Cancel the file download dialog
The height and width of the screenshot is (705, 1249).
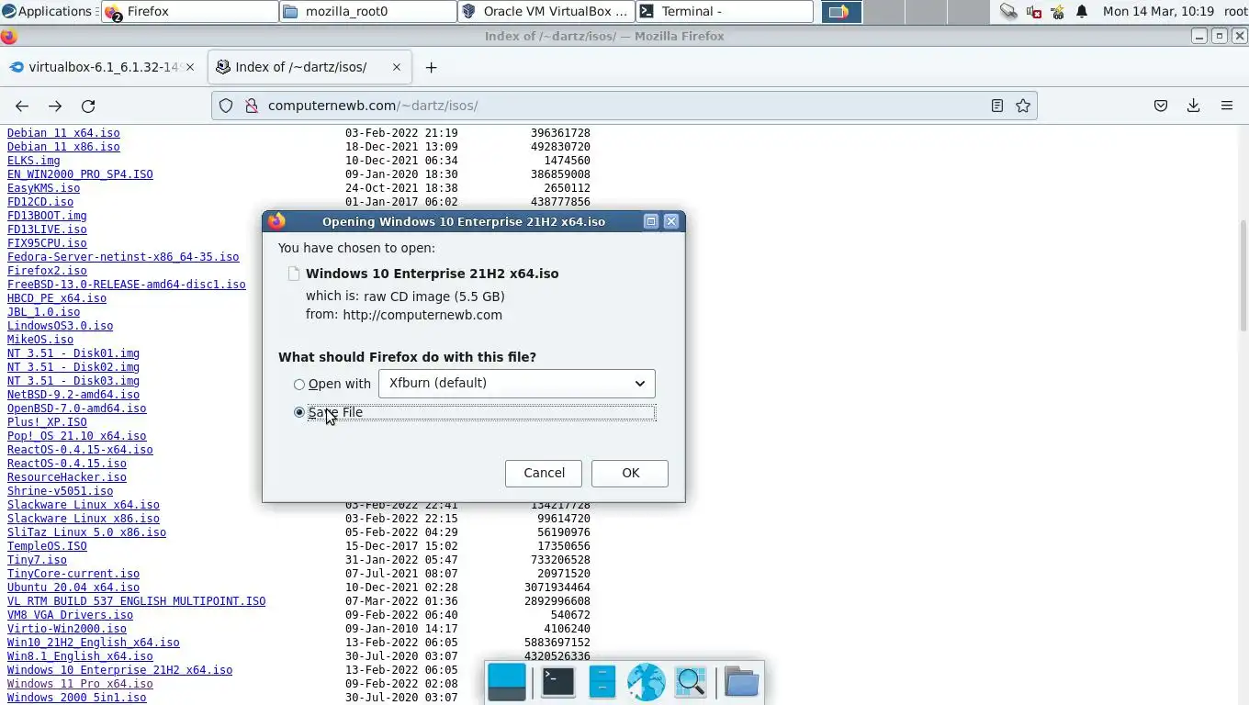click(544, 473)
